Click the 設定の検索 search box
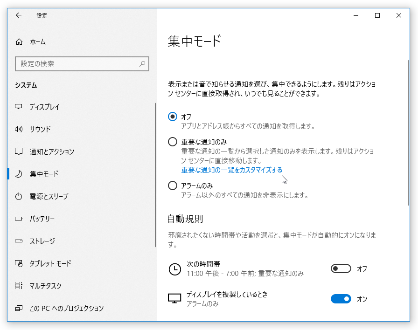This screenshot has width=418, height=330. [x=82, y=64]
